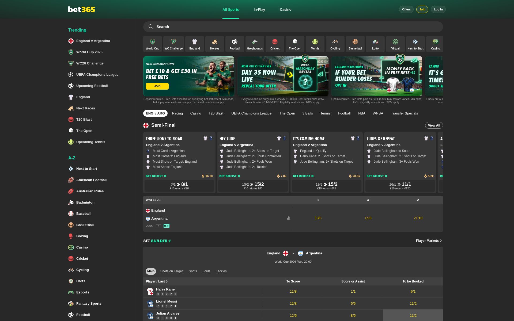Click the Log In button
This screenshot has height=321, width=514.
pos(438,9)
